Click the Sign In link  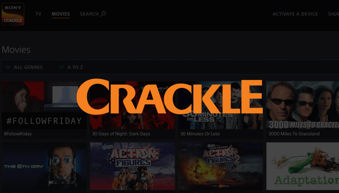[333, 14]
